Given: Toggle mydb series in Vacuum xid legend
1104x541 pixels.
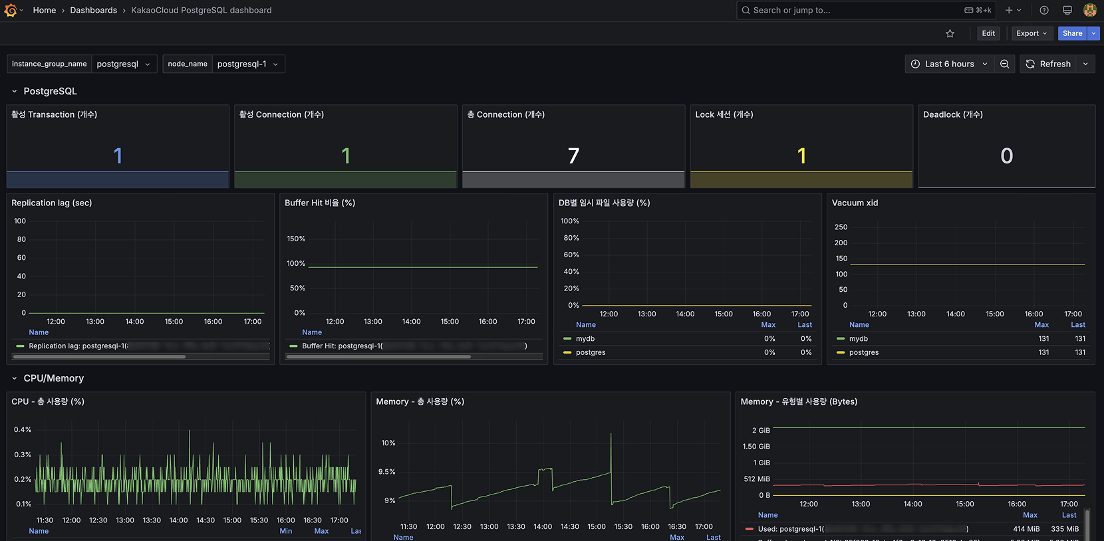Looking at the screenshot, I should click(858, 339).
